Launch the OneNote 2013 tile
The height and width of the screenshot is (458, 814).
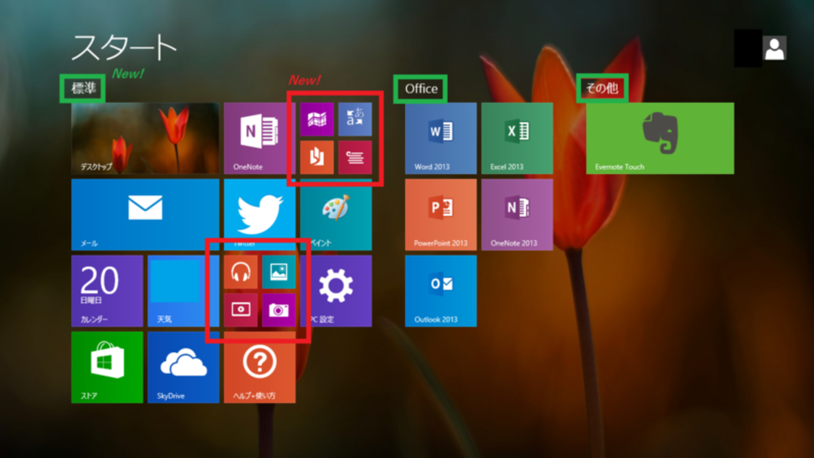tap(517, 215)
